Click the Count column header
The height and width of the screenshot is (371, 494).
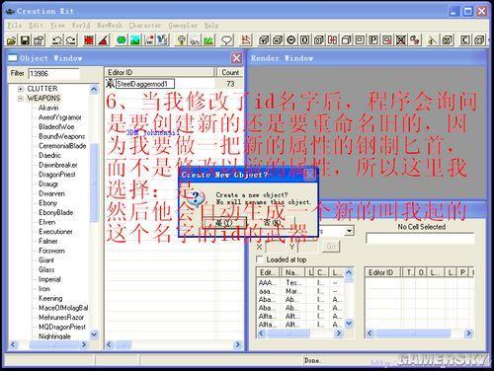[230, 72]
